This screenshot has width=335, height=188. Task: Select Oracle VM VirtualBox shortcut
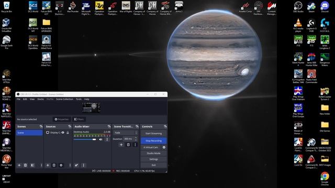pyautogui.click(x=6, y=25)
